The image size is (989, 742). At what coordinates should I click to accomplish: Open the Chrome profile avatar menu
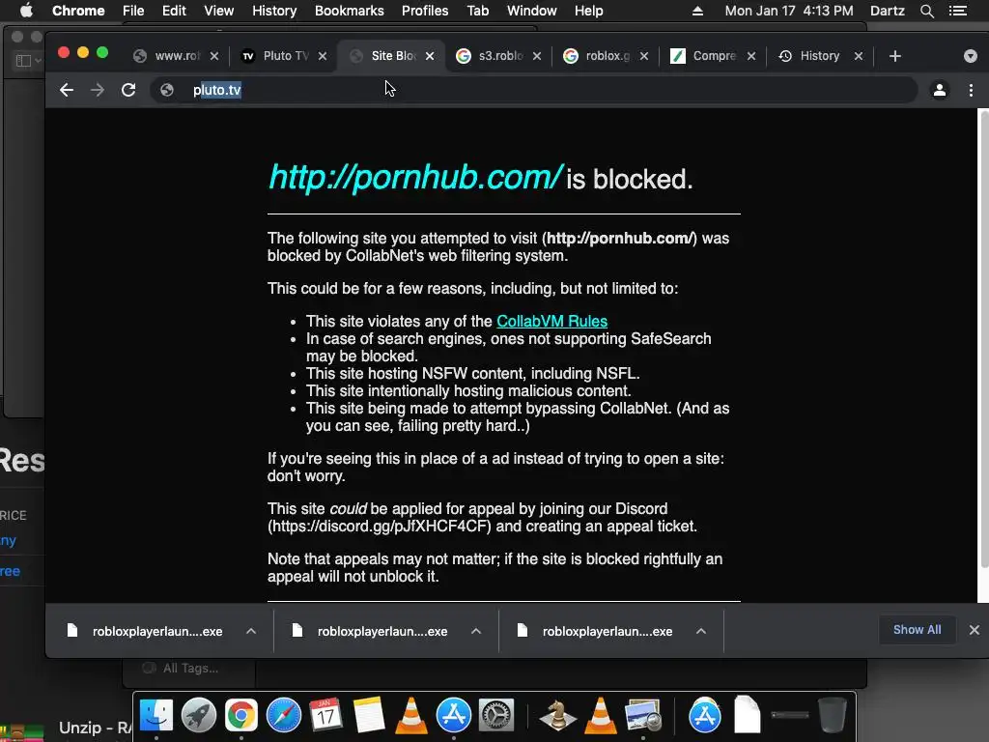coord(939,90)
